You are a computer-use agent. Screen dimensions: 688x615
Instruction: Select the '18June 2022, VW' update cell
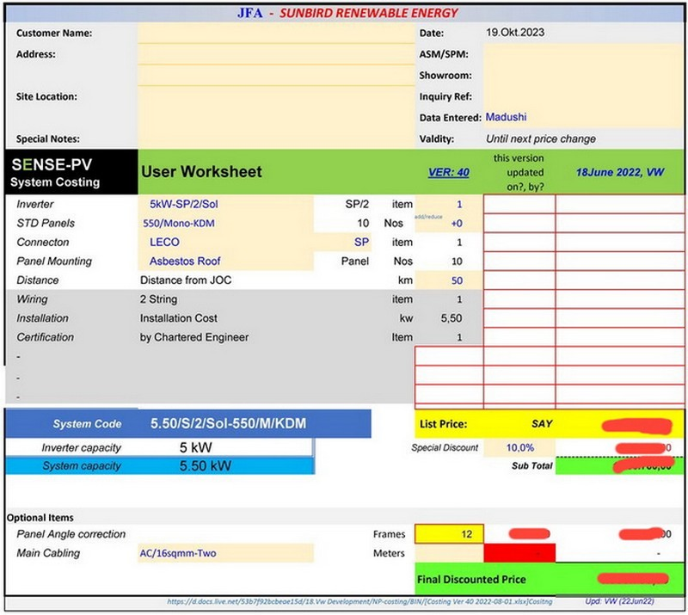tap(620, 172)
